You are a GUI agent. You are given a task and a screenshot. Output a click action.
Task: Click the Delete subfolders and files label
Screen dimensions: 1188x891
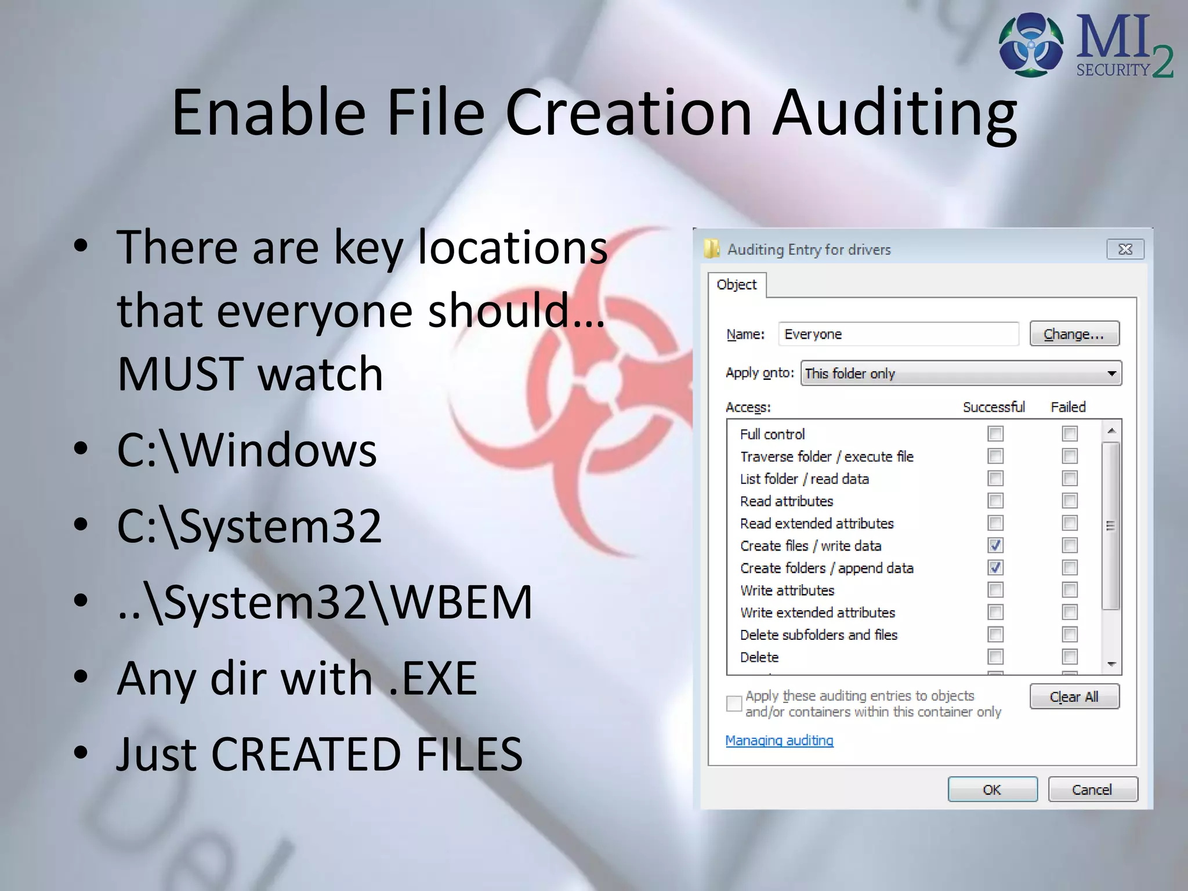click(x=818, y=635)
